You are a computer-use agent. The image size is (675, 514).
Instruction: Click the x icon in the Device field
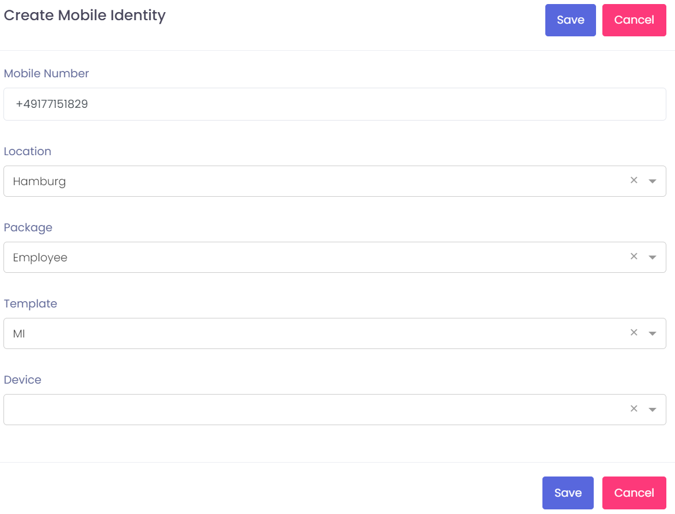click(x=633, y=408)
